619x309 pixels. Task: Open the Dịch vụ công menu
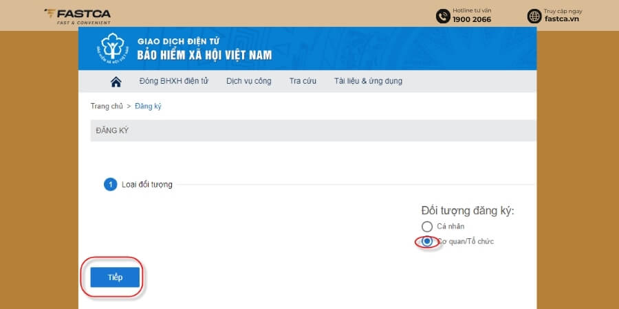[x=249, y=81]
